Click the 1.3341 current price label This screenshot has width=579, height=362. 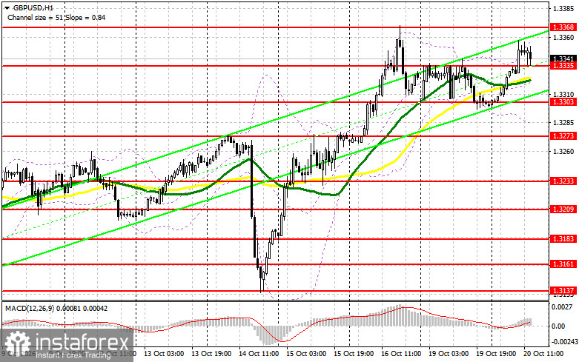pos(563,59)
